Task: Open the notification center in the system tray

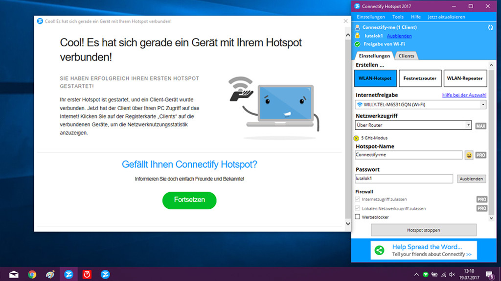Action: [489, 275]
